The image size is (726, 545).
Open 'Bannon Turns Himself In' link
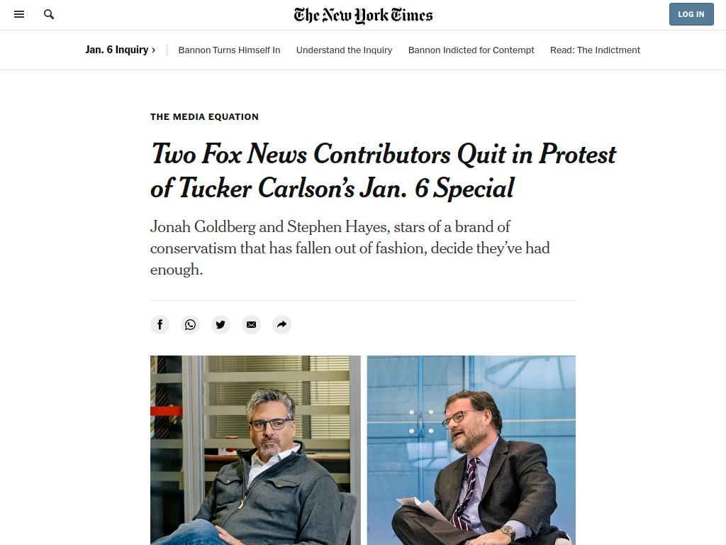[229, 50]
